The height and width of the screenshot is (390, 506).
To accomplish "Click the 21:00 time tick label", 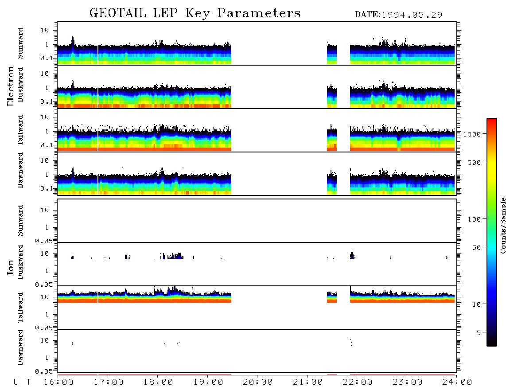I will pos(308,382).
